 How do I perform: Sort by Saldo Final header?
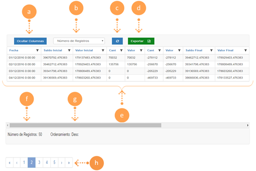tap(194, 50)
